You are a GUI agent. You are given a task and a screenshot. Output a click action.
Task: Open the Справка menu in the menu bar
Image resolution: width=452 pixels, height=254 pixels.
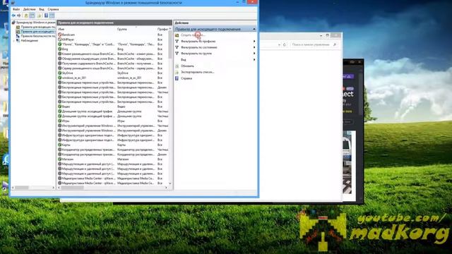pos(53,9)
